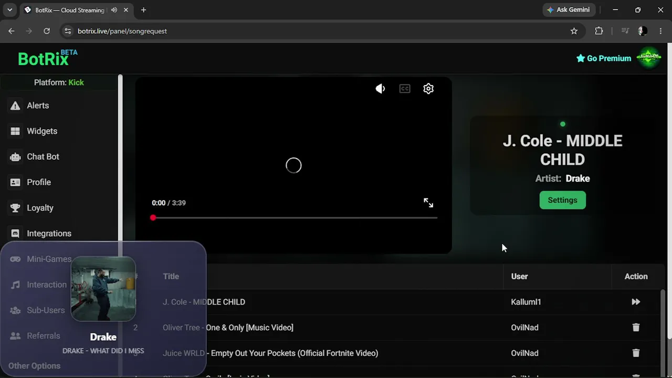This screenshot has width=672, height=378.
Task: Click the Title column header
Action: 171,276
